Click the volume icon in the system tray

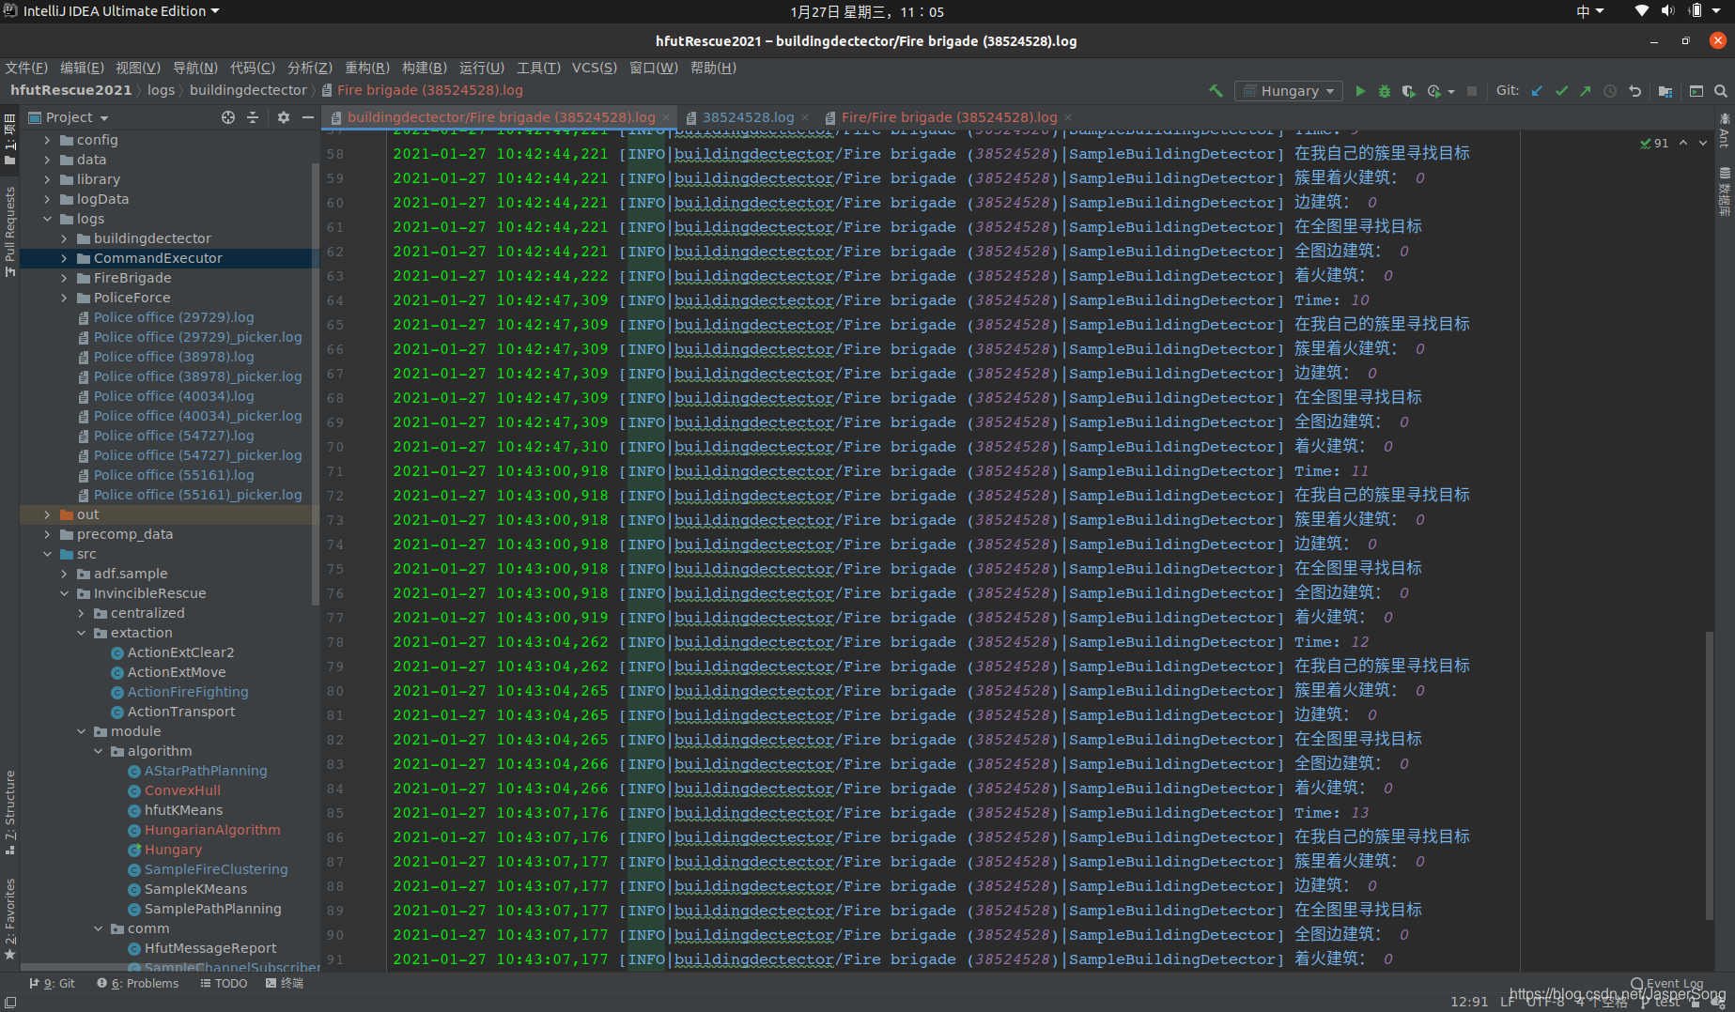click(x=1667, y=11)
